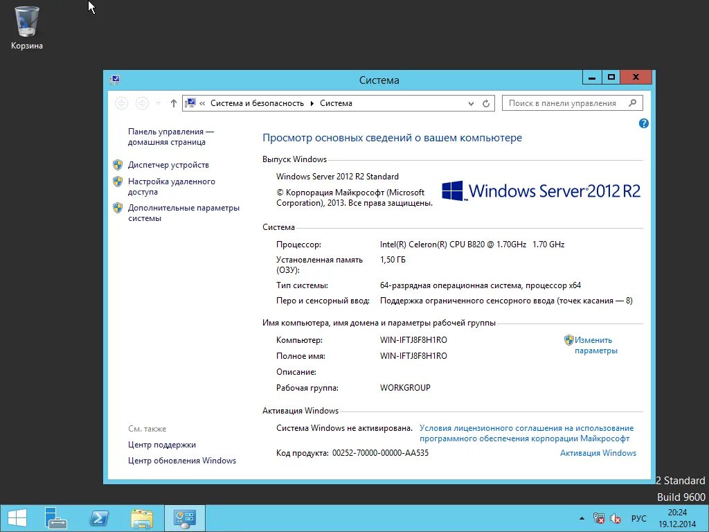Select full name WIN-IFTJ8F8H1RO next to Полное имя
The height and width of the screenshot is (532, 709).
[x=413, y=355]
